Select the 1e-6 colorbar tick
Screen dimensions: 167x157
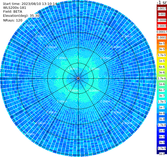(162, 84)
